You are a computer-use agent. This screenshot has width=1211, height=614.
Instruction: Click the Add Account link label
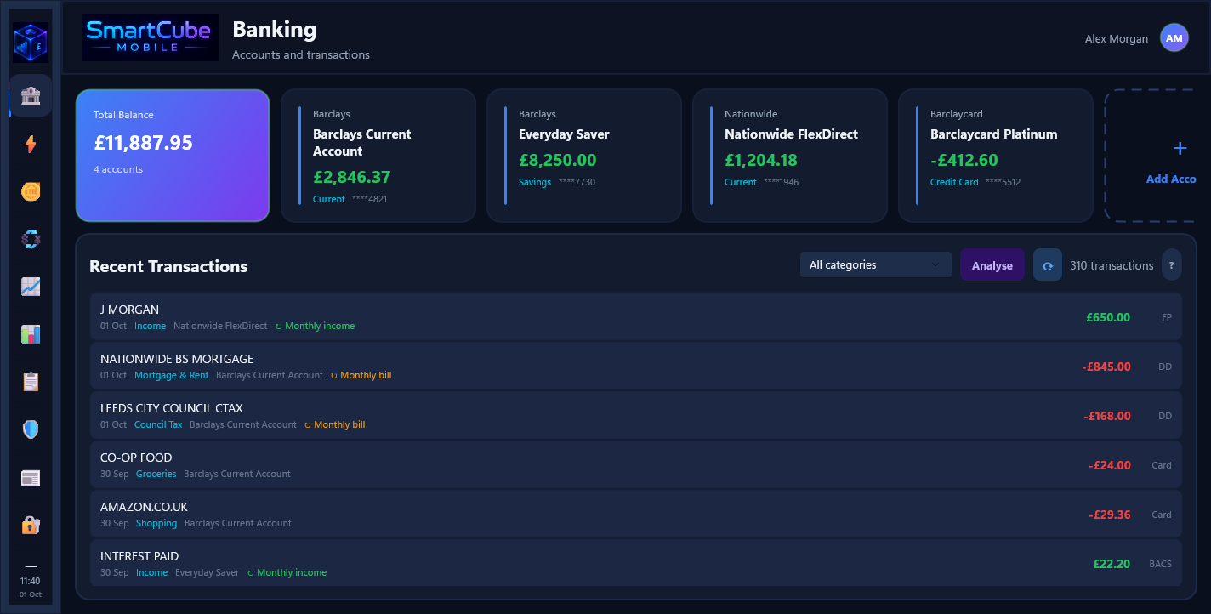click(1172, 179)
